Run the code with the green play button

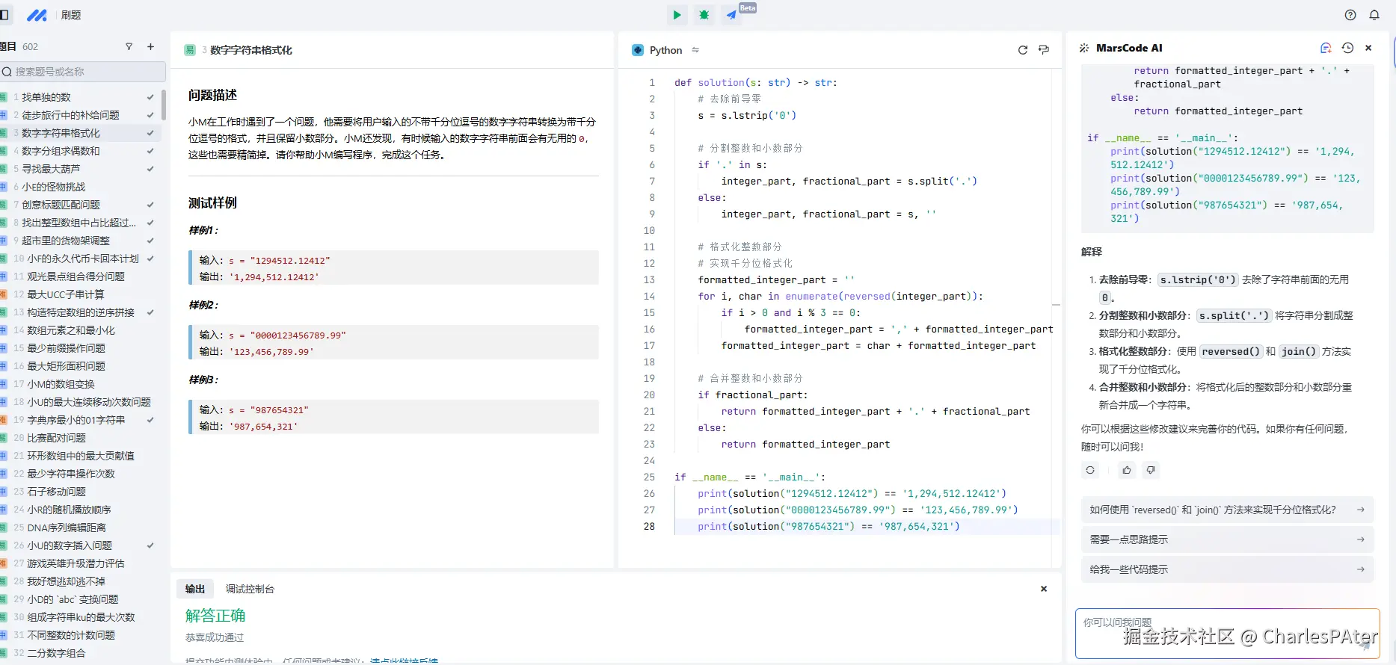coord(677,15)
